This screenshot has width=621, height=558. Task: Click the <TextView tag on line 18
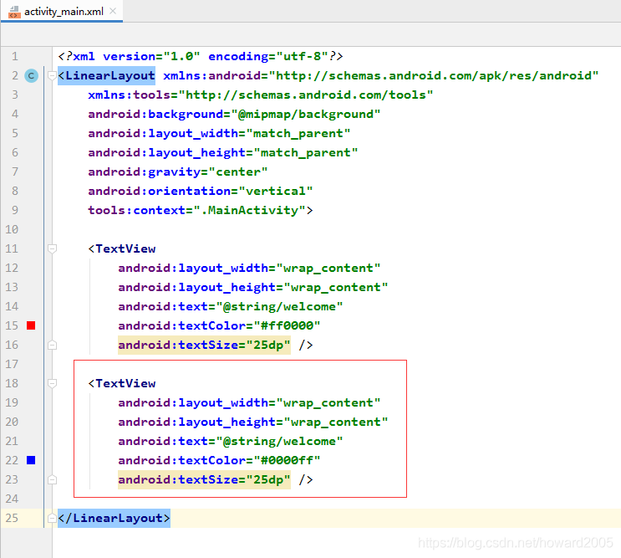click(x=122, y=383)
